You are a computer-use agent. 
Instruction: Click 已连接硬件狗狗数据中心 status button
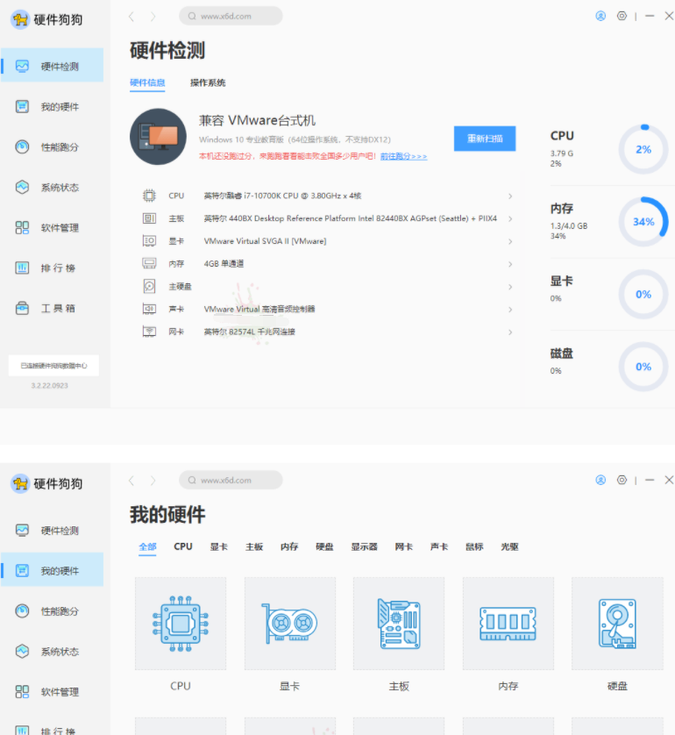pos(53,366)
